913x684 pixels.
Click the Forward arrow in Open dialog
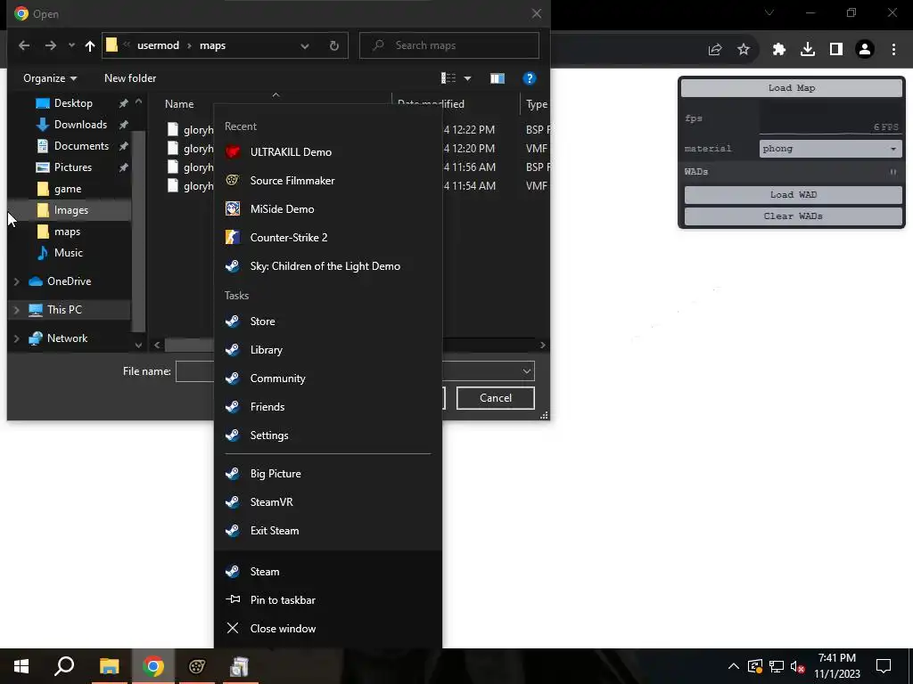point(51,45)
